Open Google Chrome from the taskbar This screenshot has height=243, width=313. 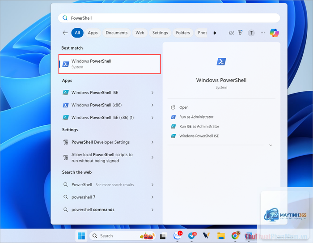(235, 236)
